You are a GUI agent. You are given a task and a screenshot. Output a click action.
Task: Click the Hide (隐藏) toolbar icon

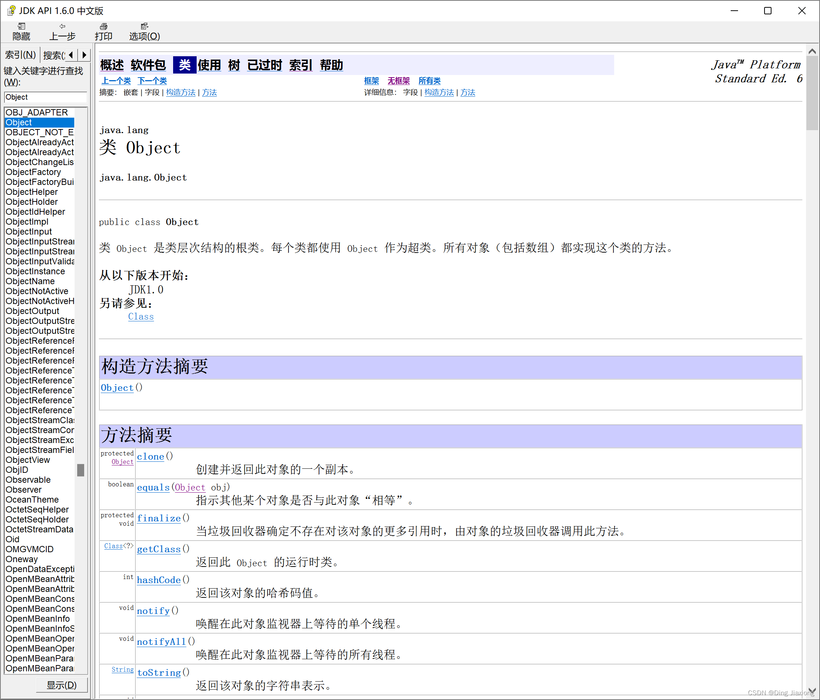pyautogui.click(x=21, y=26)
